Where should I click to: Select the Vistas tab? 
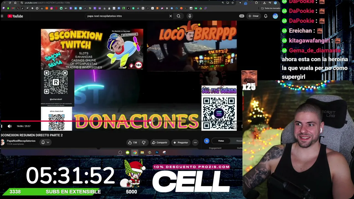point(221,141)
